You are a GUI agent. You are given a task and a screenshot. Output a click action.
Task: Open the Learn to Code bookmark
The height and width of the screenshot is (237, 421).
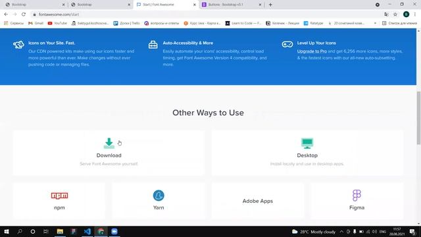coord(243,23)
